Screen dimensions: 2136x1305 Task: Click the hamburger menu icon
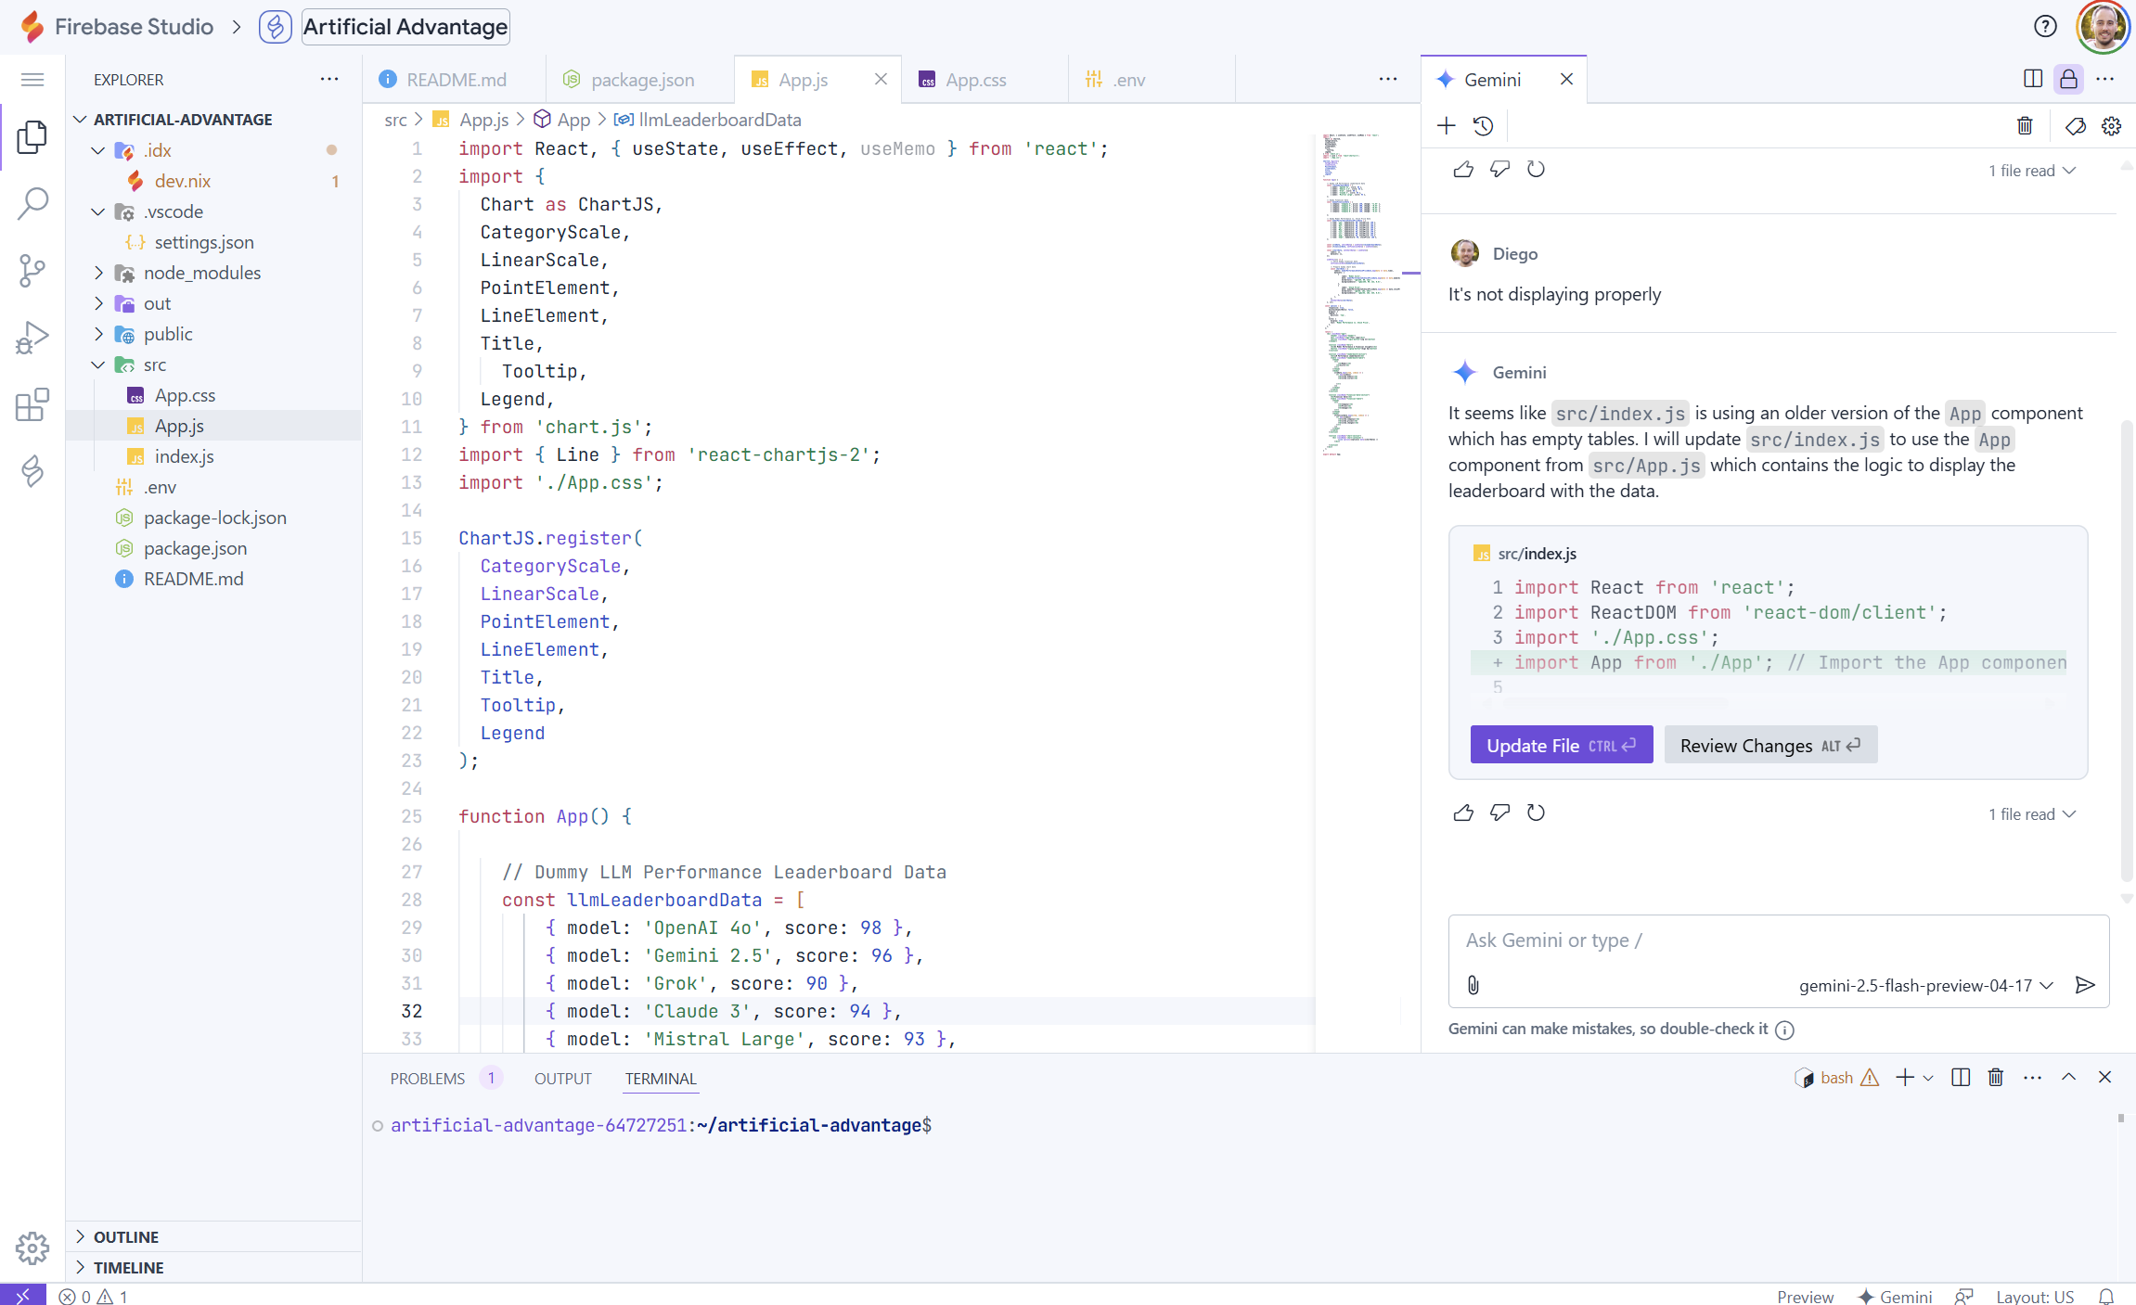[32, 80]
